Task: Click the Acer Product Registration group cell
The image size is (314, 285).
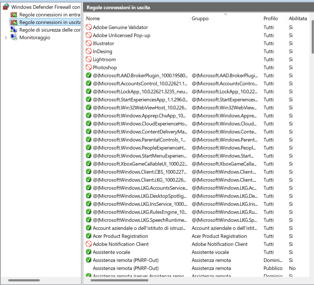Action: [x=219, y=236]
